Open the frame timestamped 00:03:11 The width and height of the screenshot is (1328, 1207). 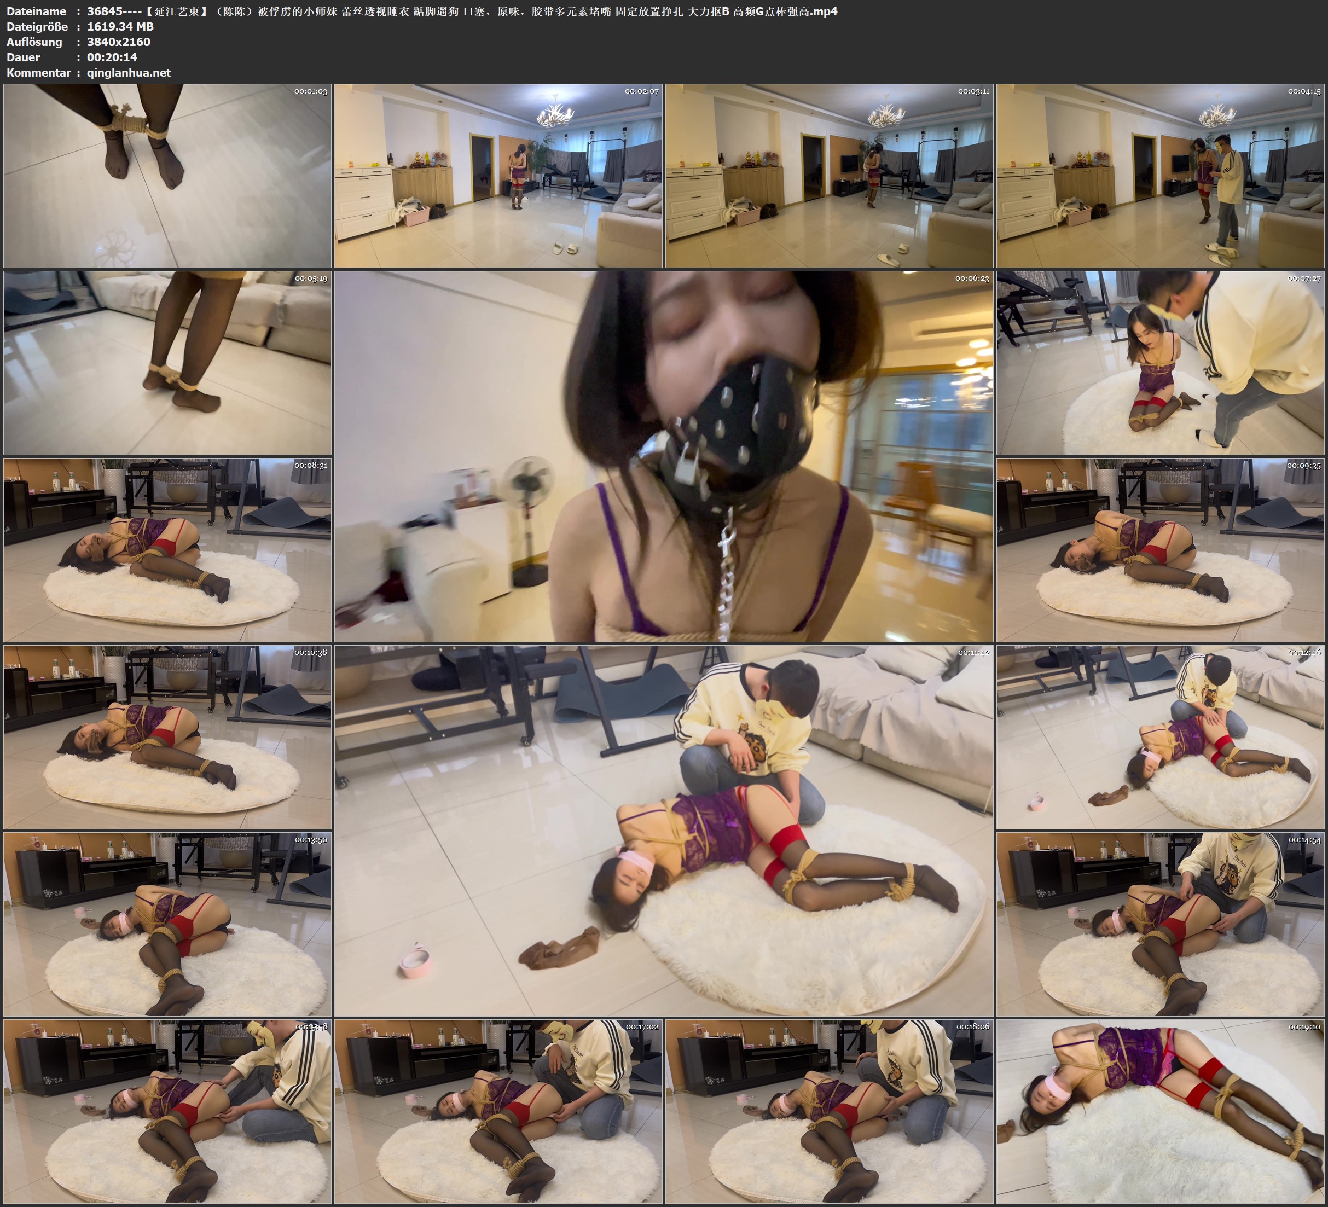pyautogui.click(x=828, y=175)
